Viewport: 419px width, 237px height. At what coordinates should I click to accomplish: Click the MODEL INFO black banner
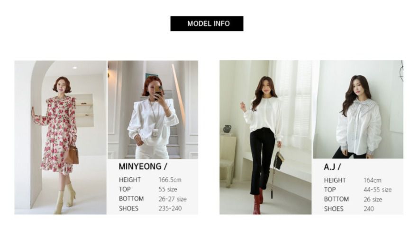point(207,24)
